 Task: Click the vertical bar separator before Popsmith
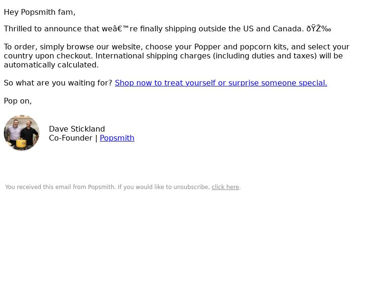(x=96, y=138)
